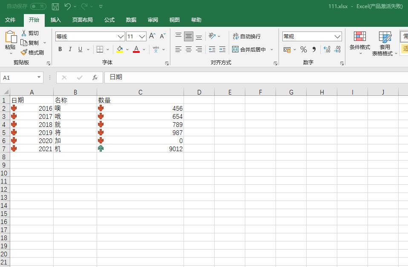Viewport: 408px width, 267px height.
Task: Click the Wrap Text (自动换行) button
Action: (247, 37)
